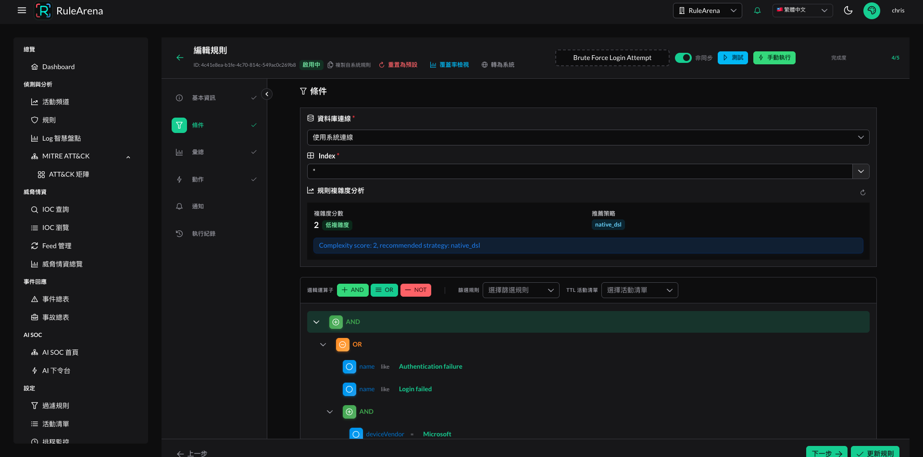
Task: Collapse the top-level AND group chevron
Action: pyautogui.click(x=316, y=322)
